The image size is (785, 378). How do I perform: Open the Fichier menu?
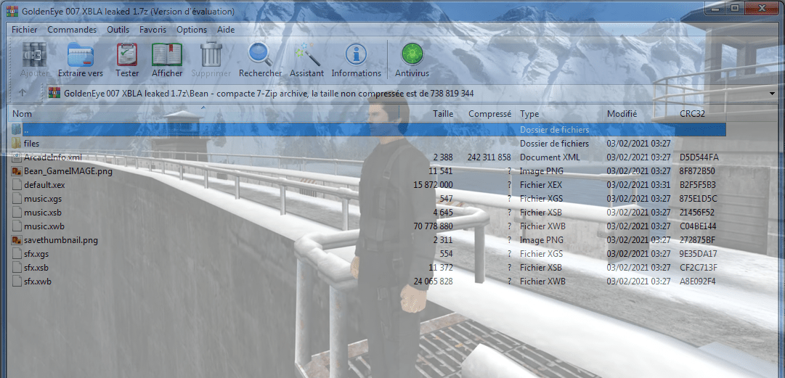tap(25, 30)
